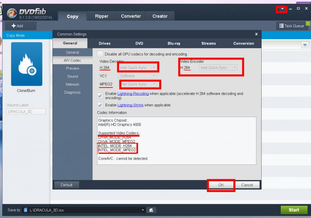Screen dimensions: 311x218
Task: Open the Task Queue list
Action: 292,26
